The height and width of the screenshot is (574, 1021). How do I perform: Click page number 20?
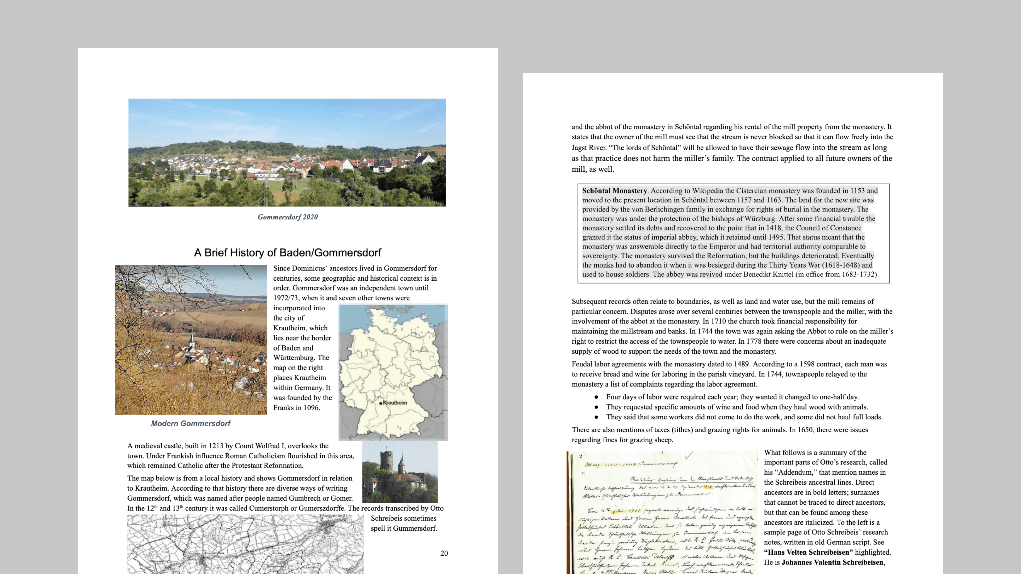coord(444,553)
